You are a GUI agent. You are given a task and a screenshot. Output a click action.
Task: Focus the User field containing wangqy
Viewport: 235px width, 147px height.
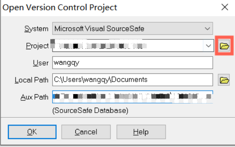(x=132, y=63)
